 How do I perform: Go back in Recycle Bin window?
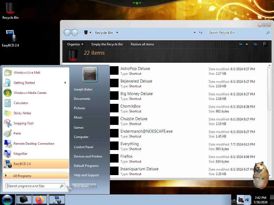coord(67,33)
